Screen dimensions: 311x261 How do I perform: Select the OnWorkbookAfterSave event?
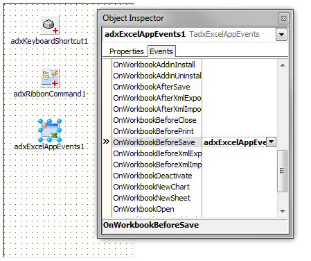(x=152, y=87)
